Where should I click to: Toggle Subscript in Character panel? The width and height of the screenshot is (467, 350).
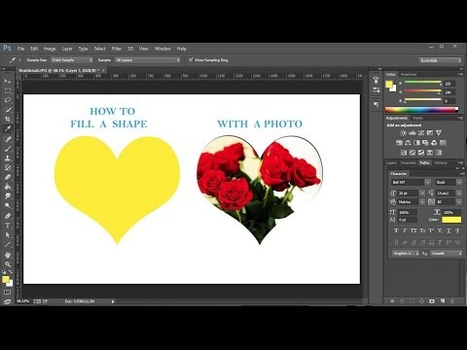click(440, 230)
